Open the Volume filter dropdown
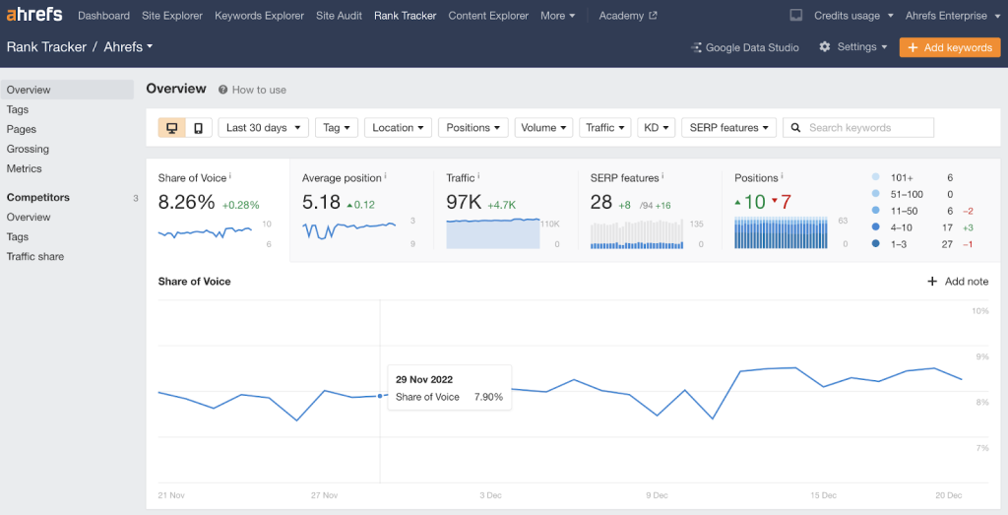1008x515 pixels. pos(544,128)
